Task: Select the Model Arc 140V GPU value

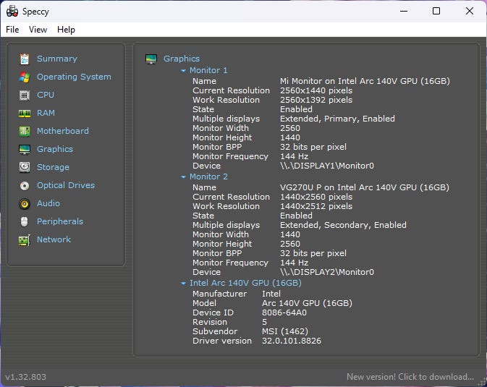Action: 307,303
